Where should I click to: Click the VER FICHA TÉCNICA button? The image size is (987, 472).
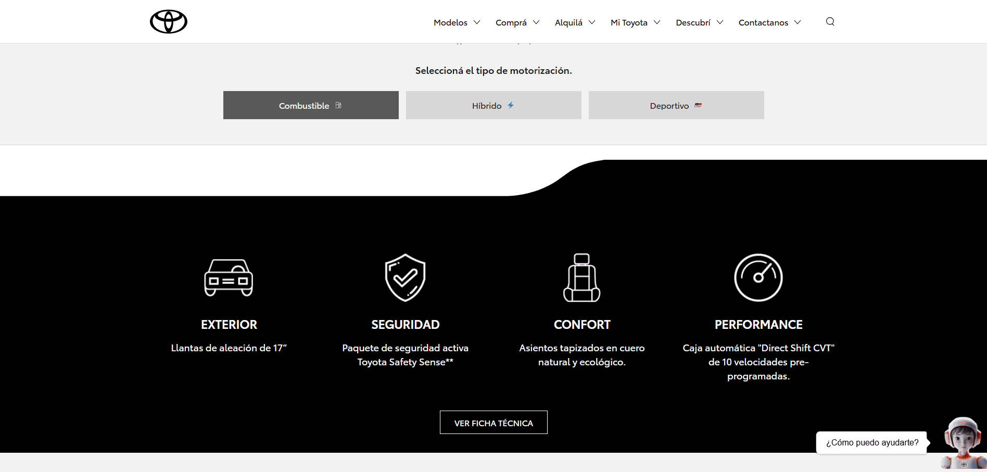493,423
